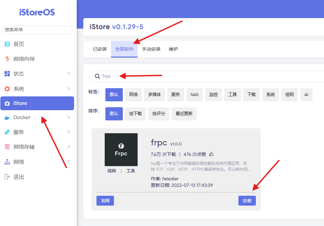Click the Docker whale icon
324x226 pixels.
7,118
